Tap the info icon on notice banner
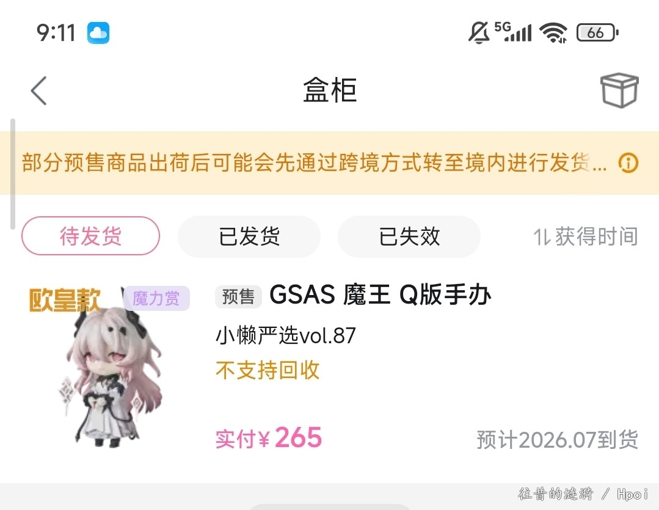This screenshot has height=510, width=659. click(628, 162)
